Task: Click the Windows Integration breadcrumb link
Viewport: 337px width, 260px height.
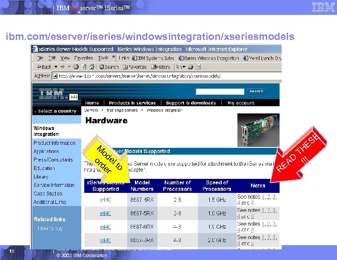Action: point(164,110)
